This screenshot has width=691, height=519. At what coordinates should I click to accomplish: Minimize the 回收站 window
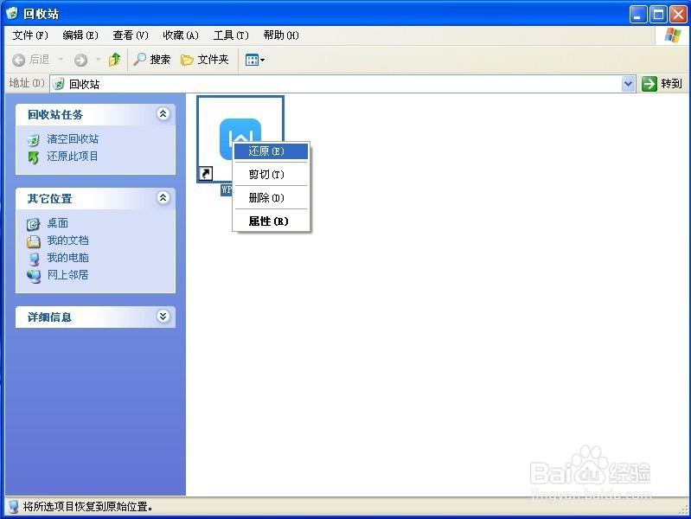pos(637,15)
